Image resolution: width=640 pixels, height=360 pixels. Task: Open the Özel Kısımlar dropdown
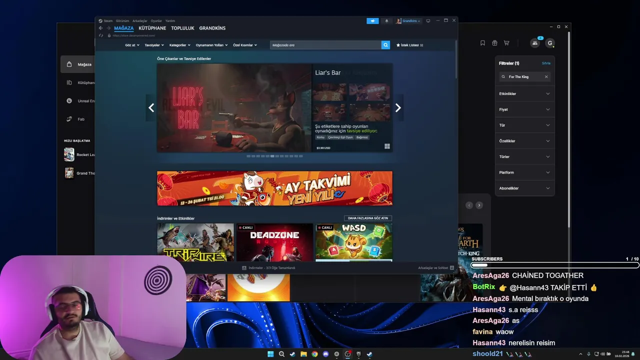pos(245,45)
